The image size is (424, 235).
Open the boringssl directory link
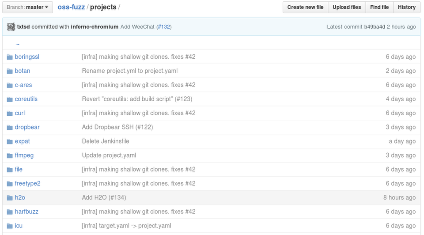tap(27, 57)
